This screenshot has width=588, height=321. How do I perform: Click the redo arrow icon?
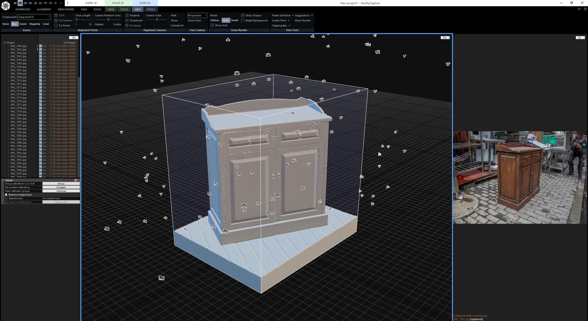(61, 3)
